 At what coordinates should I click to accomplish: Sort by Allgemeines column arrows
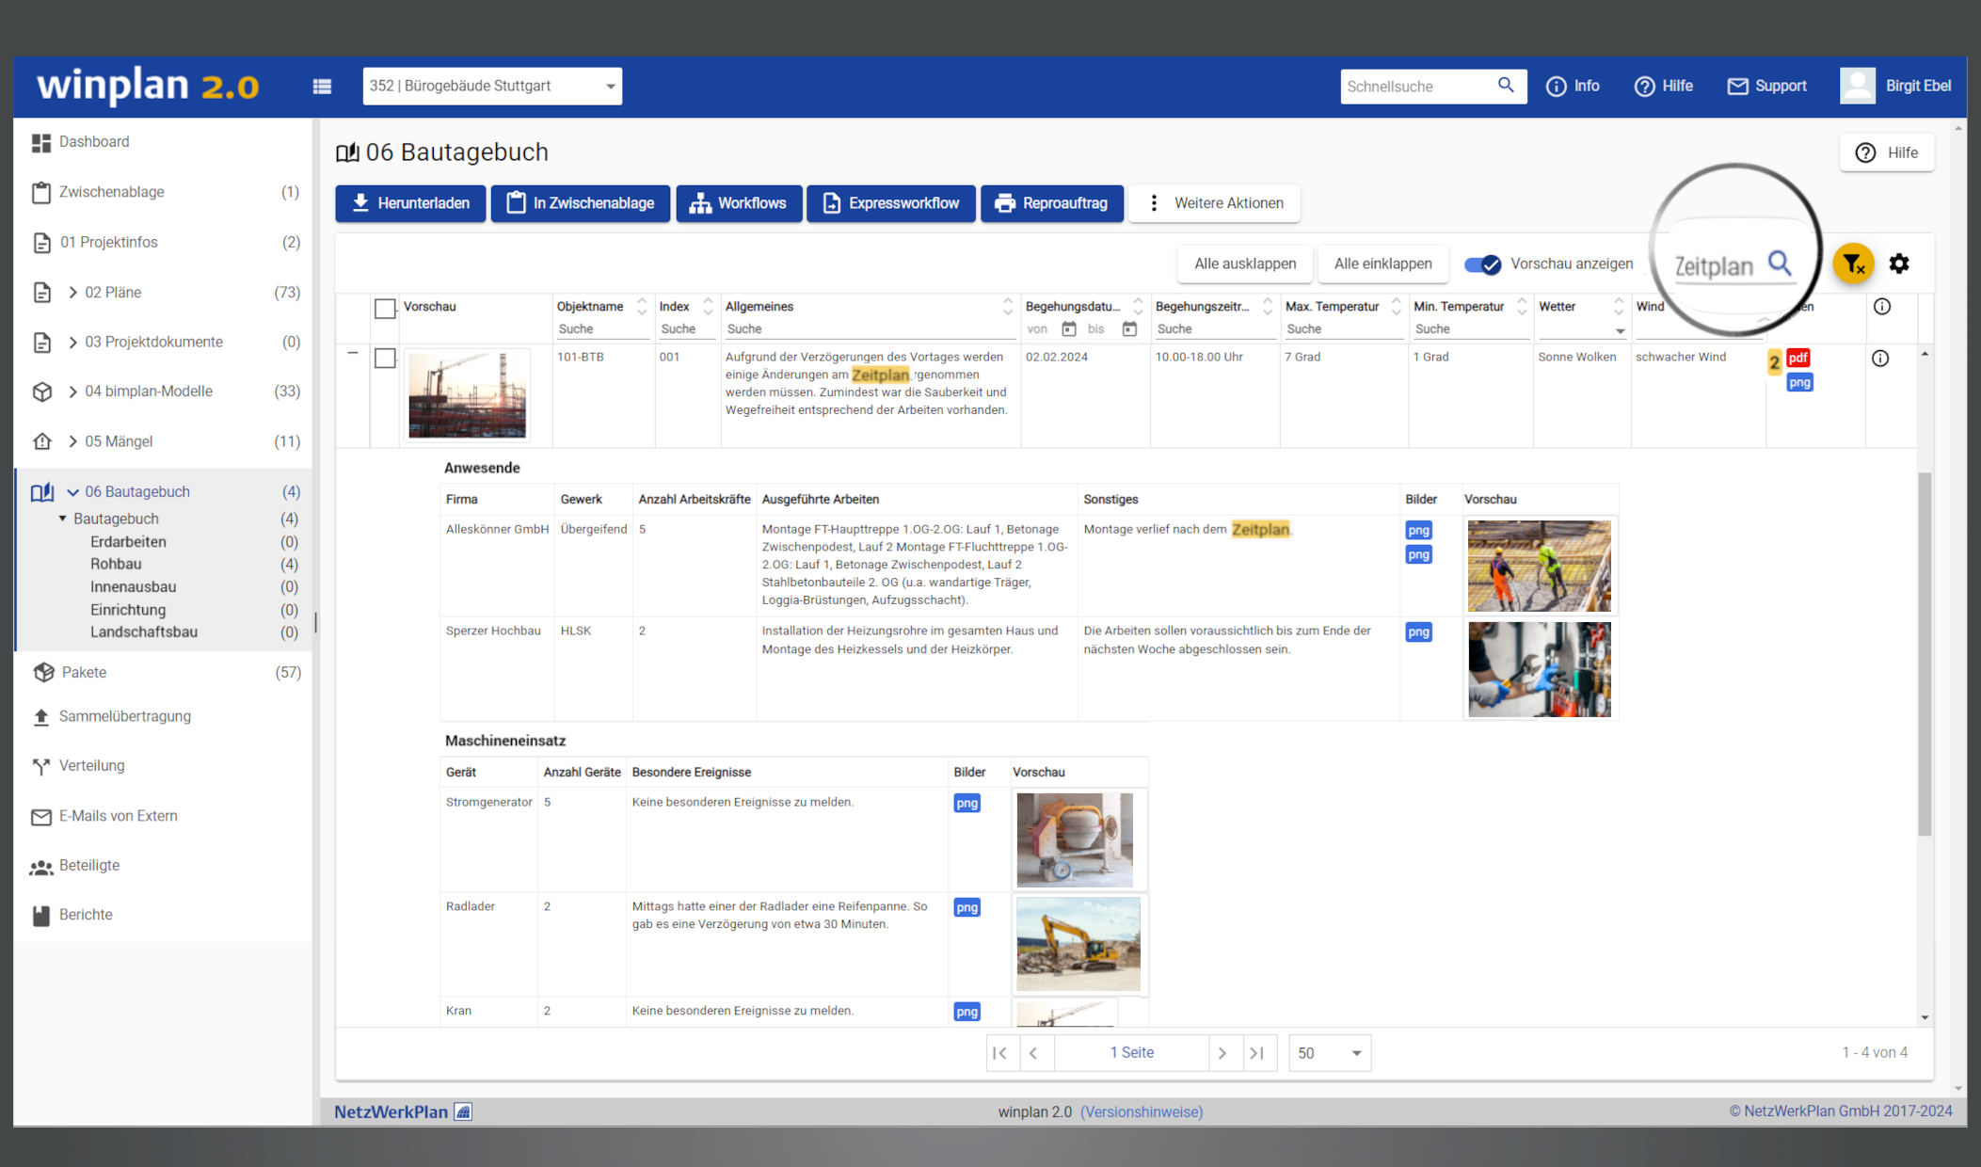1008,306
